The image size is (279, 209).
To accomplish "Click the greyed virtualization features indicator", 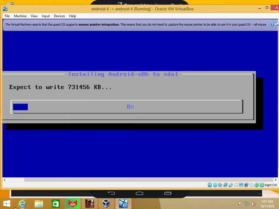I will (x=251, y=185).
